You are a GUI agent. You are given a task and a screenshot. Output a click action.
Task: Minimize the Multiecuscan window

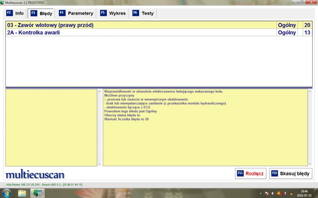(x=295, y=2)
